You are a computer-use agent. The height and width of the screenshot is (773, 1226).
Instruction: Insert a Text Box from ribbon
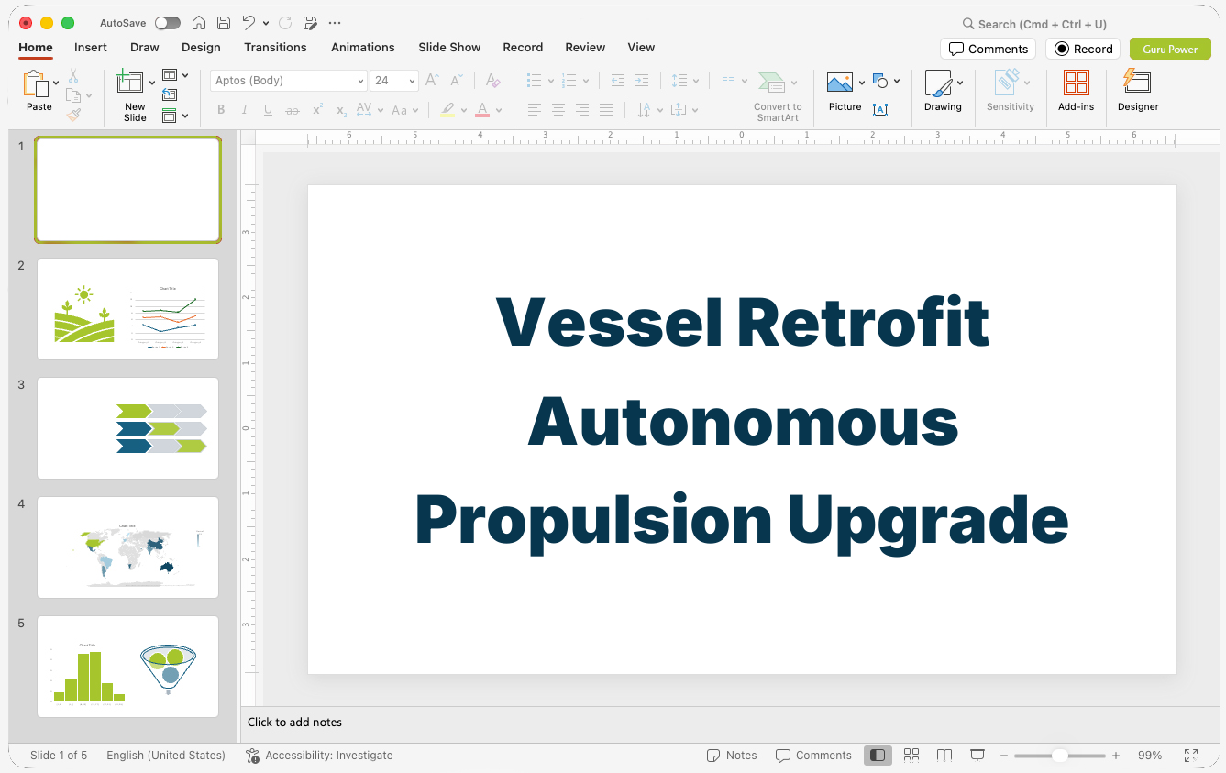pyautogui.click(x=880, y=110)
